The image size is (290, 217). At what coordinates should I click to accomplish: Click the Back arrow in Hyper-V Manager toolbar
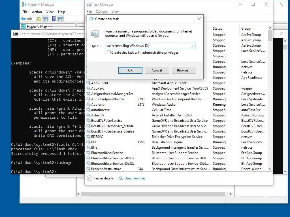(x=23, y=19)
